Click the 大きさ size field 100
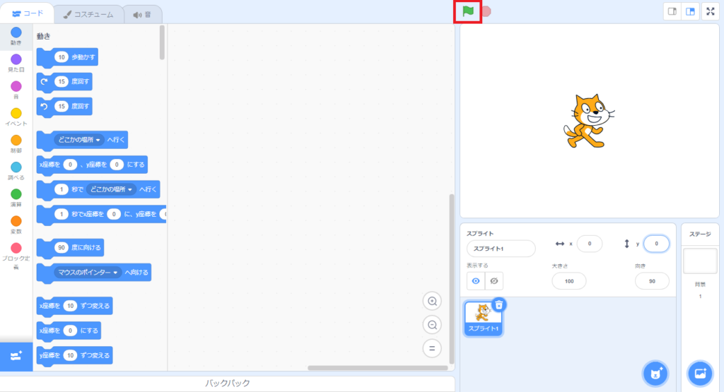Screen dimensions: 724x392 pos(569,281)
